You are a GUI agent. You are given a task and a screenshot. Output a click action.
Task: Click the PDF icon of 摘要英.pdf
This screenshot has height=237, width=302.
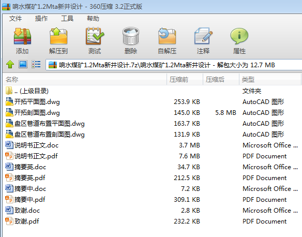[9, 177]
